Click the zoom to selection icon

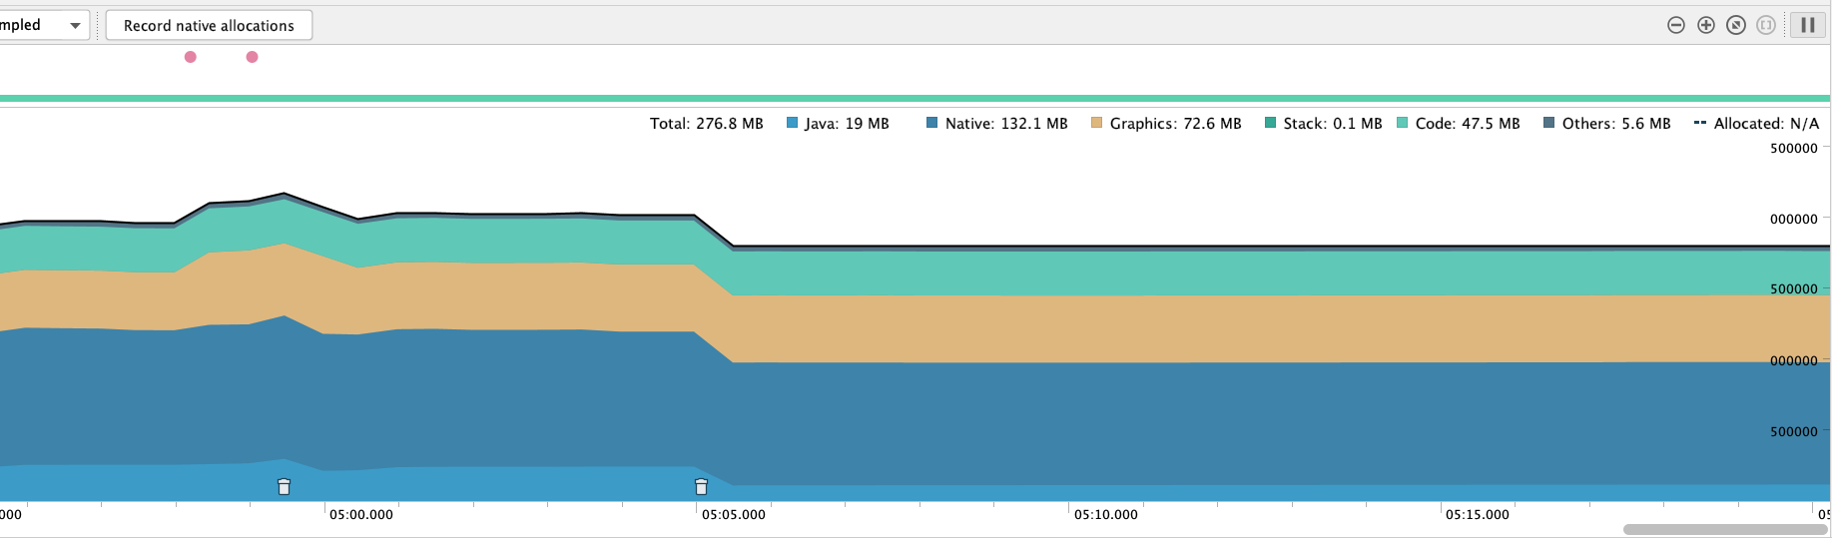1766,25
